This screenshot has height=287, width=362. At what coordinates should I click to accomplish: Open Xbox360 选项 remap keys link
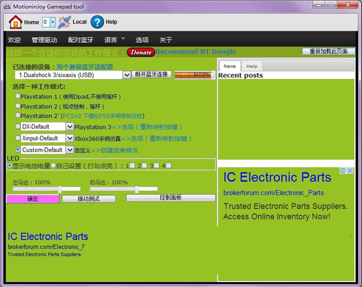tap(156, 139)
